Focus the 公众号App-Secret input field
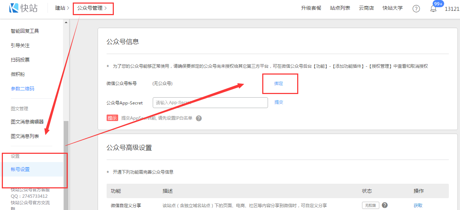The width and height of the screenshot is (460, 210). coord(210,103)
